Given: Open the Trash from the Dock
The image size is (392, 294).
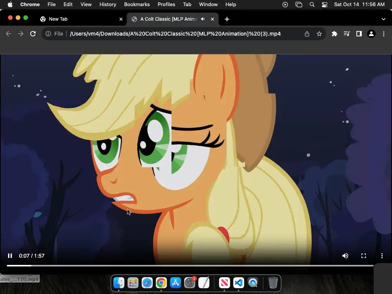Looking at the screenshot, I should point(273,283).
